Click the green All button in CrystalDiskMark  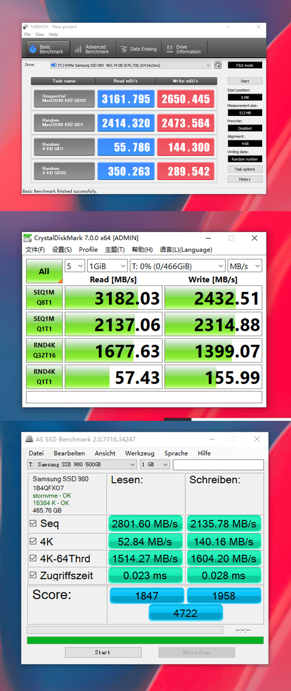(x=44, y=271)
